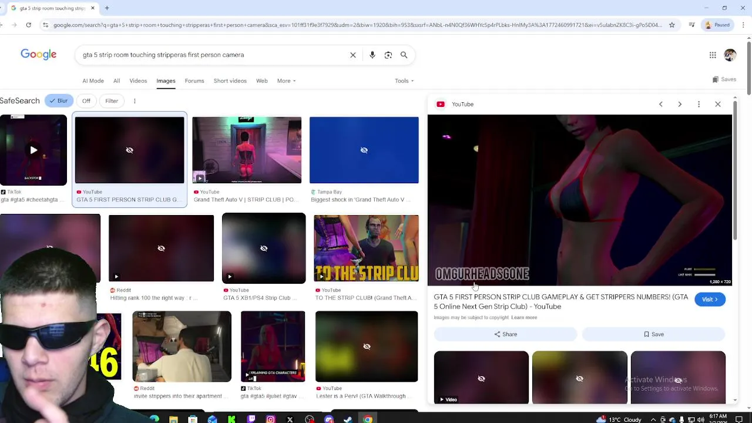Select SafeSearch Blur option

coord(58,101)
